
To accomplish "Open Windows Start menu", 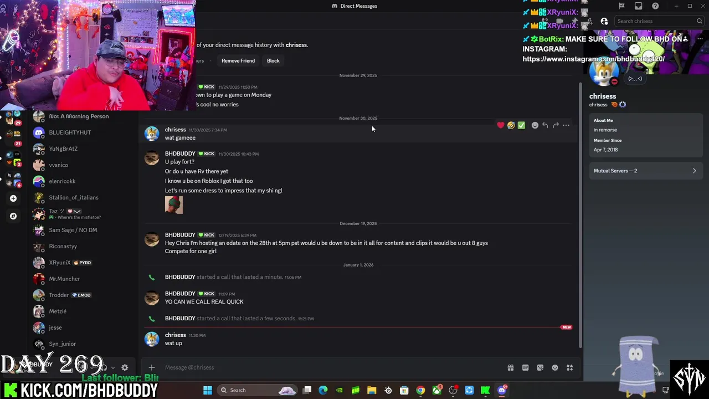I will pyautogui.click(x=207, y=390).
